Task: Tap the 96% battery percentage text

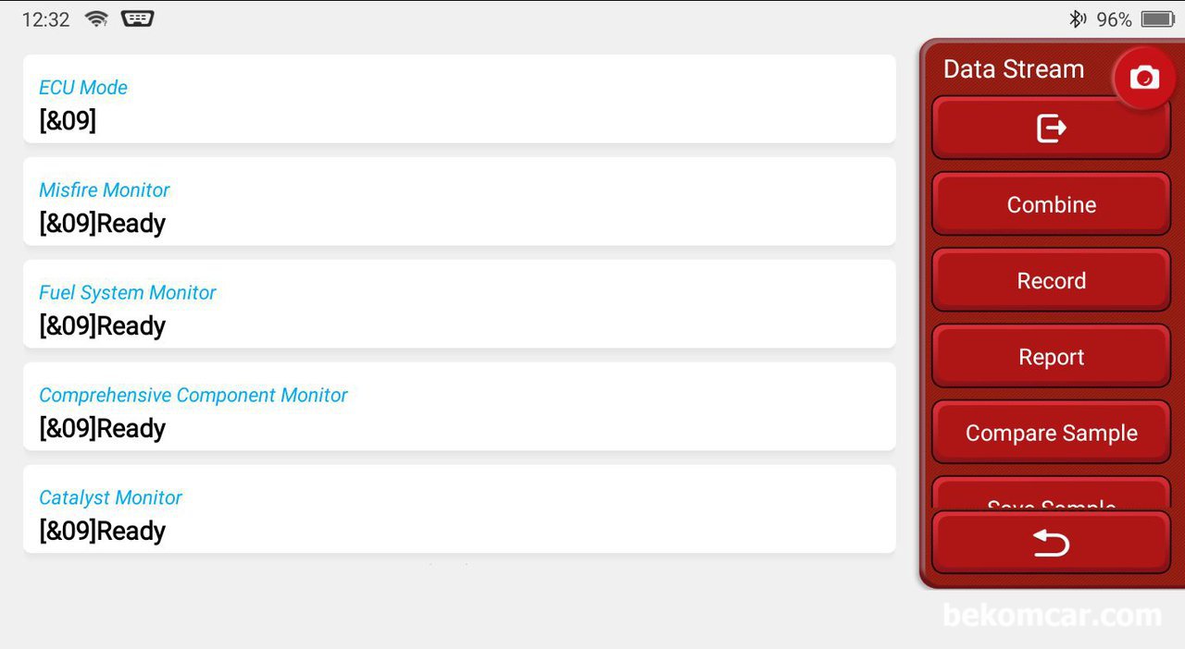Action: 1114,19
